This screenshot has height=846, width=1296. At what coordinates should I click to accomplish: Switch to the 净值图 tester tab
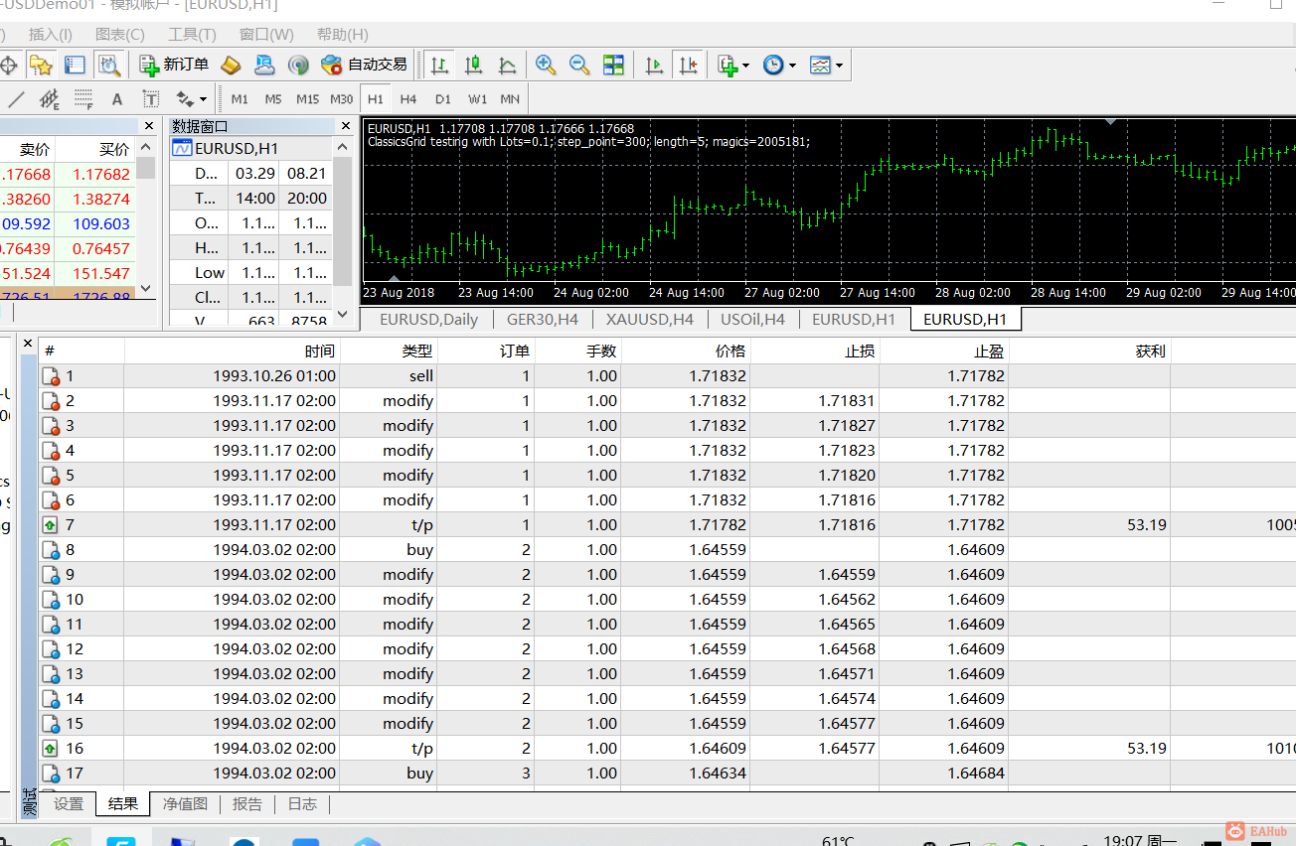coord(185,804)
